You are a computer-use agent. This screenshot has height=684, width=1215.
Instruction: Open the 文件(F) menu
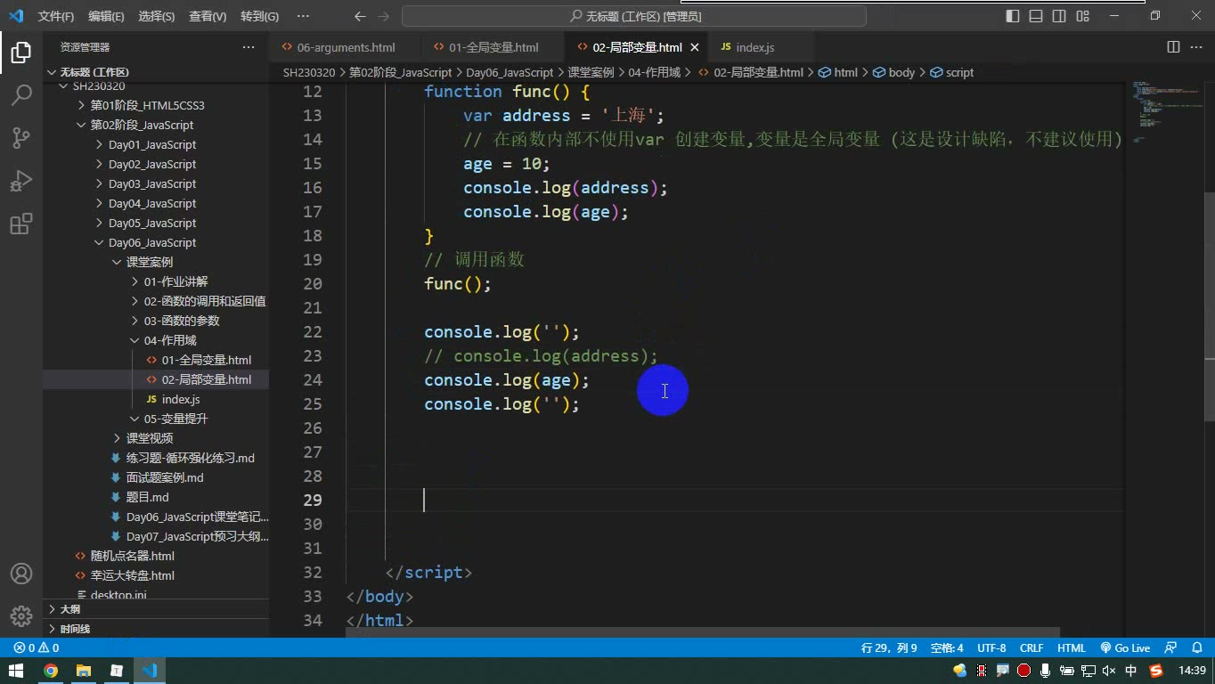[x=56, y=16]
